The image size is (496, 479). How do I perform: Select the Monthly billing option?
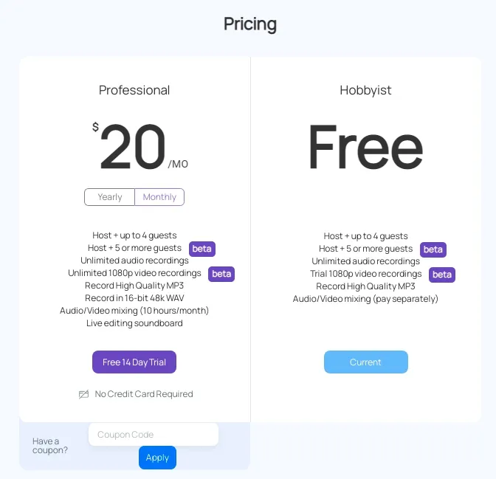[x=159, y=197]
